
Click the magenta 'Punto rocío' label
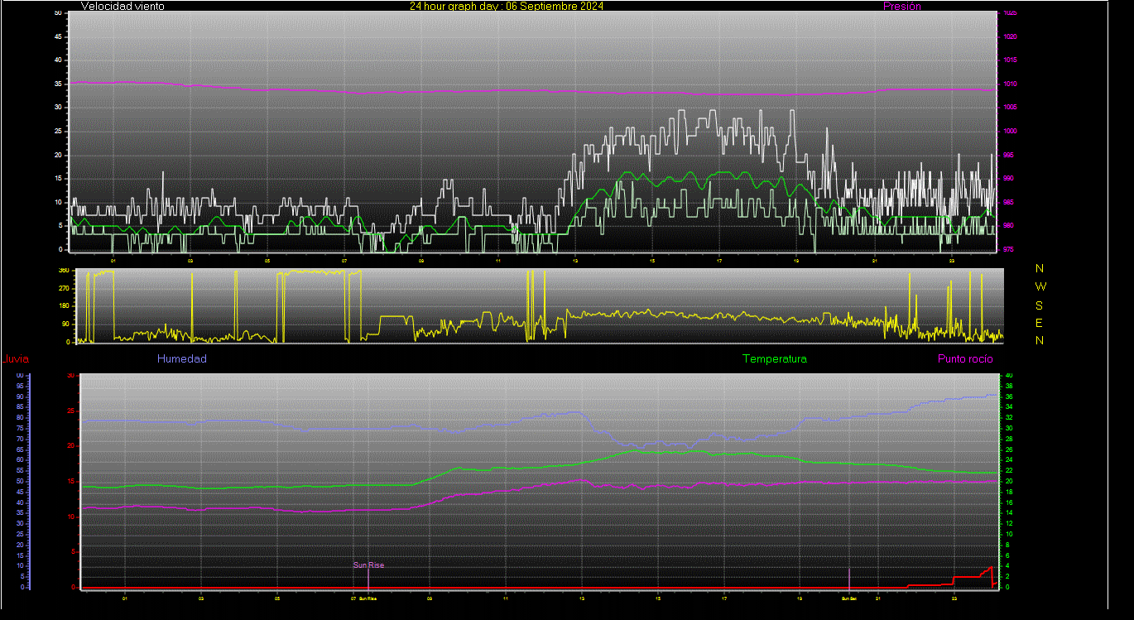[965, 359]
